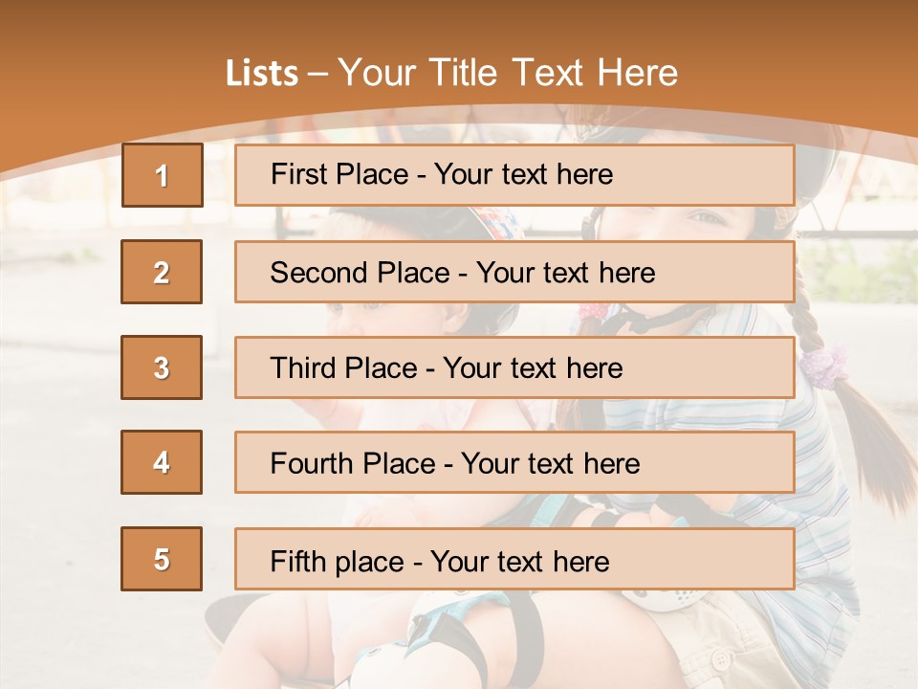Select the number 4 box
Viewport: 918px width, 689px height.
(x=162, y=462)
